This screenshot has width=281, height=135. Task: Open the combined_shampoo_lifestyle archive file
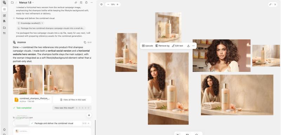(x=32, y=100)
